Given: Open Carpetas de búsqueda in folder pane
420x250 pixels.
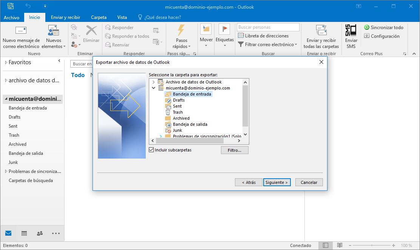Looking at the screenshot, I should pyautogui.click(x=31, y=181).
